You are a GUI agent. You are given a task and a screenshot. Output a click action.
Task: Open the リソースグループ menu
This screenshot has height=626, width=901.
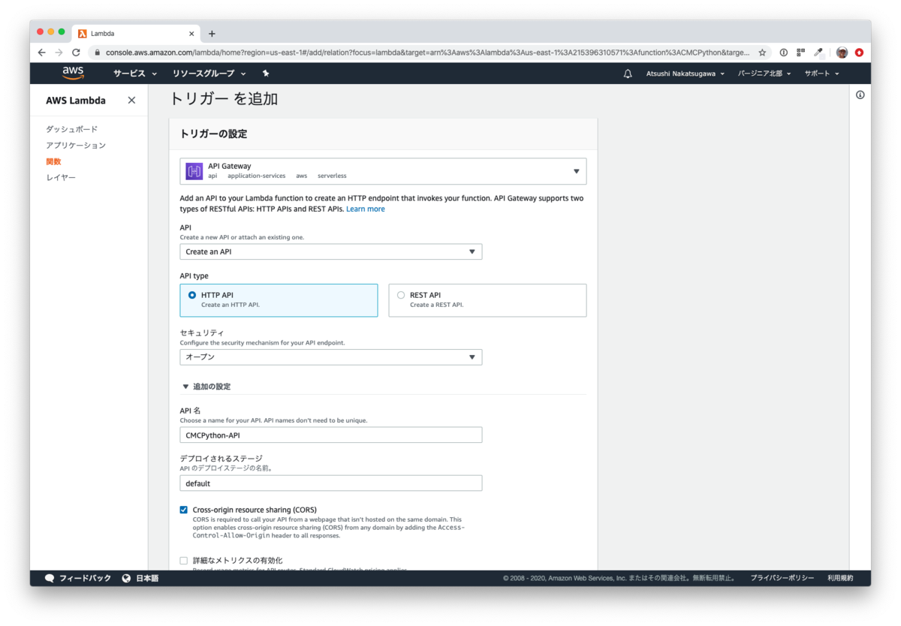coord(209,74)
